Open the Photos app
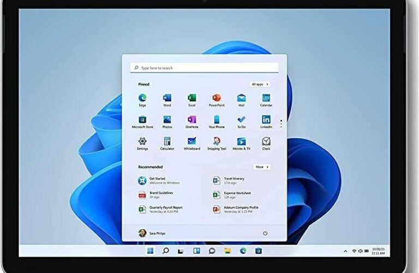Screen dimensions: 419x273 (x=167, y=122)
